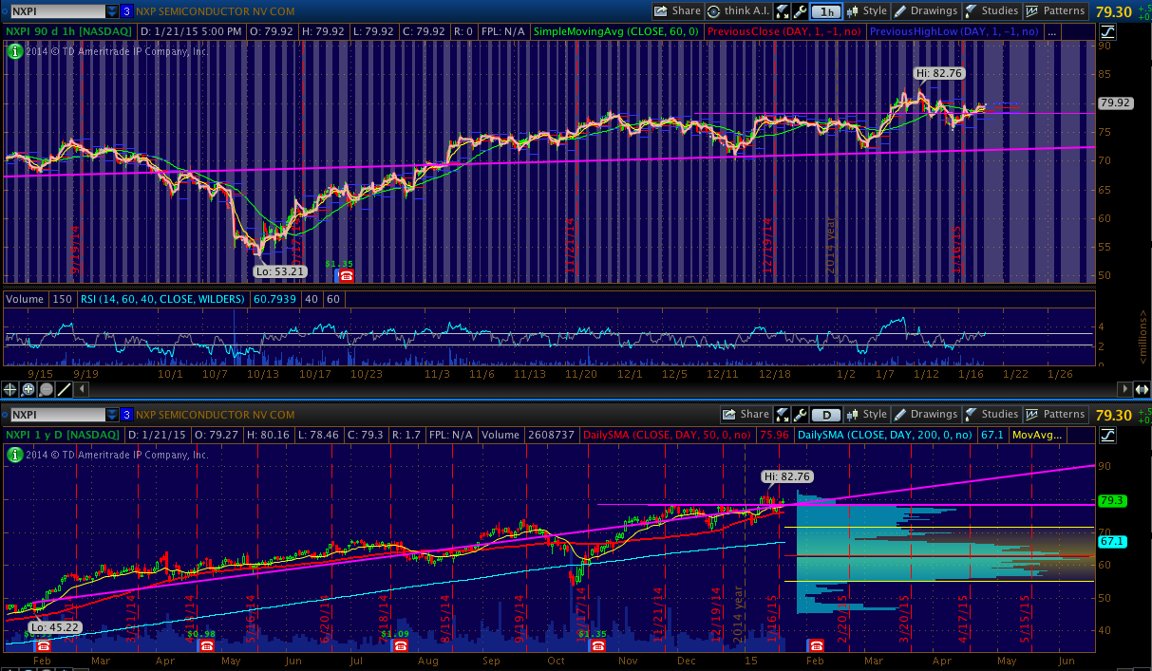Click the info icon on the lower chart

tap(13, 455)
